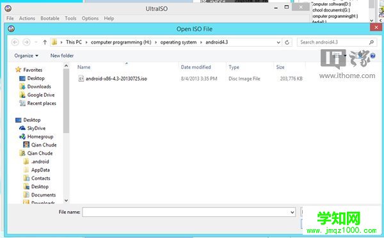
Task: Select the Qian Chude user folder
Action: tap(40, 154)
